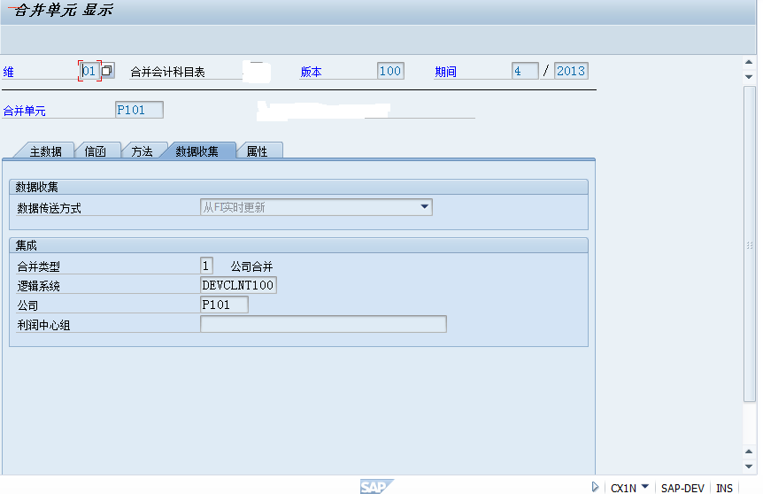Image resolution: width=763 pixels, height=494 pixels.
Task: Nudge the top scrollbar down arrow
Action: click(749, 76)
